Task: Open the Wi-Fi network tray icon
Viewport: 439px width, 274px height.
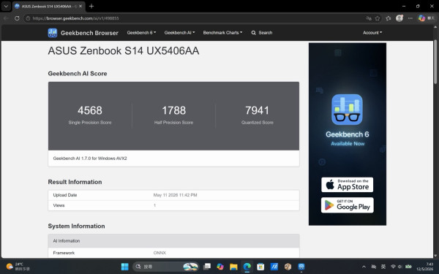Action: pyautogui.click(x=393, y=267)
